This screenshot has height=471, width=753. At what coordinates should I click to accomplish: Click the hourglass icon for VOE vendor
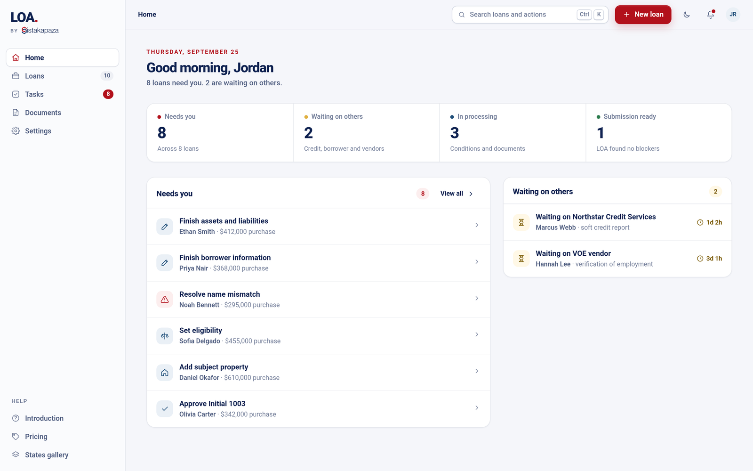521,259
